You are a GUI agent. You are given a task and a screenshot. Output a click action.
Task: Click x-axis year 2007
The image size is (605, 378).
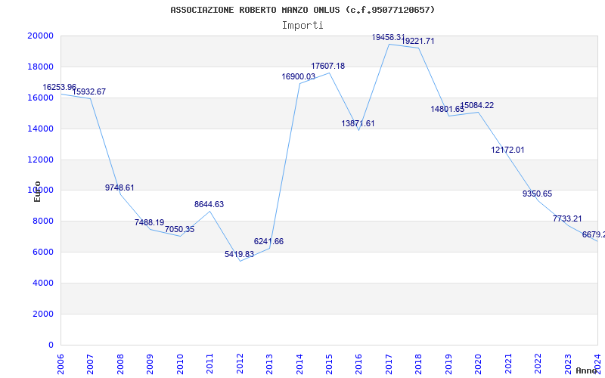pos(90,364)
